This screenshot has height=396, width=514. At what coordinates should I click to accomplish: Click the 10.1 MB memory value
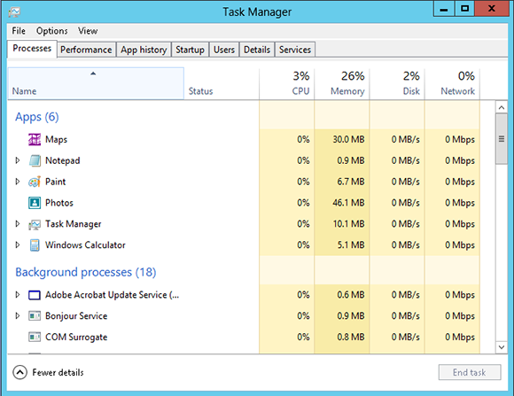[348, 224]
